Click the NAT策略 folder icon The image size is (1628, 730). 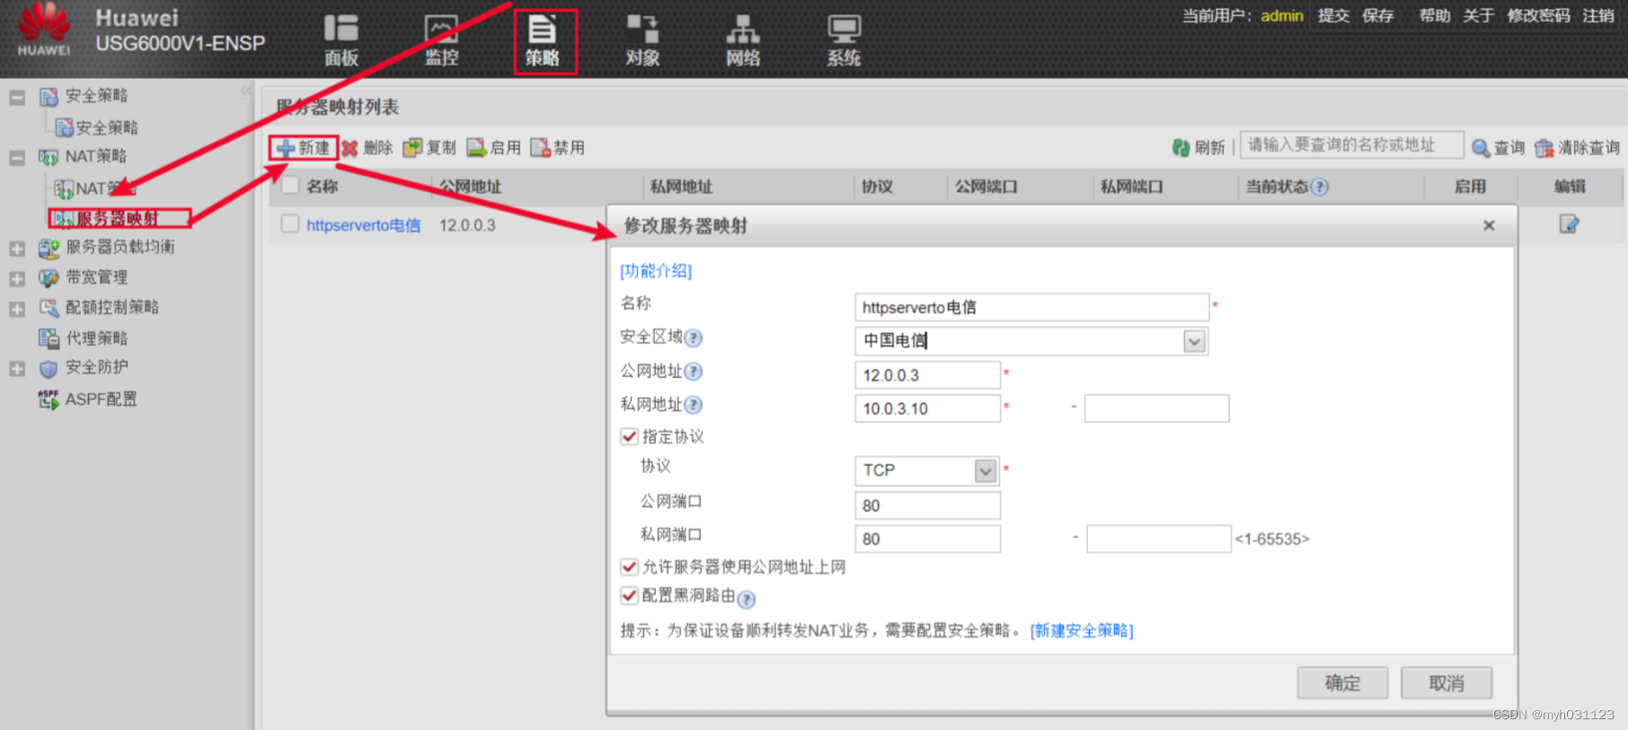click(x=49, y=157)
